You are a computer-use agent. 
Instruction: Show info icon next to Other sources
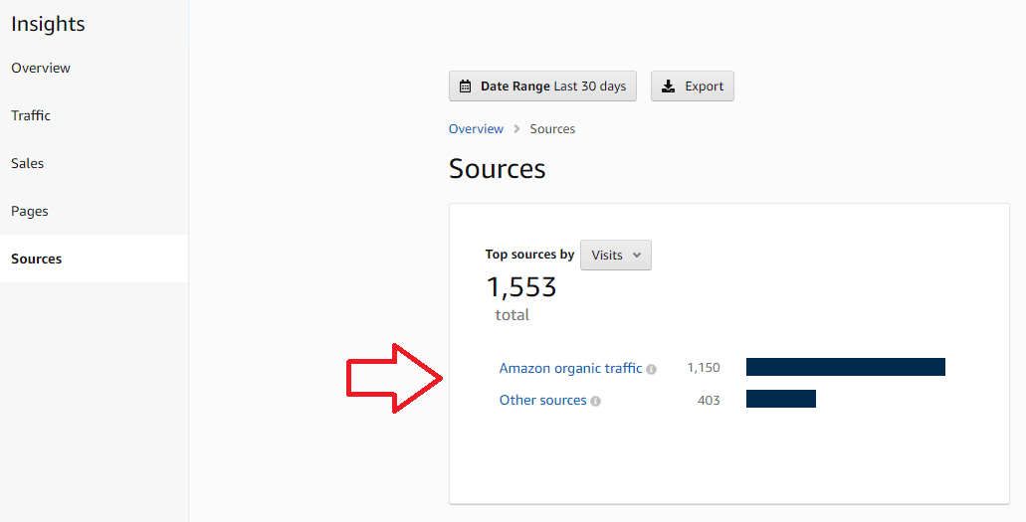pos(595,402)
